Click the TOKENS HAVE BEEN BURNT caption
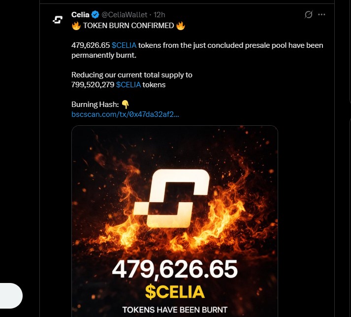351x317 pixels. coord(175,310)
